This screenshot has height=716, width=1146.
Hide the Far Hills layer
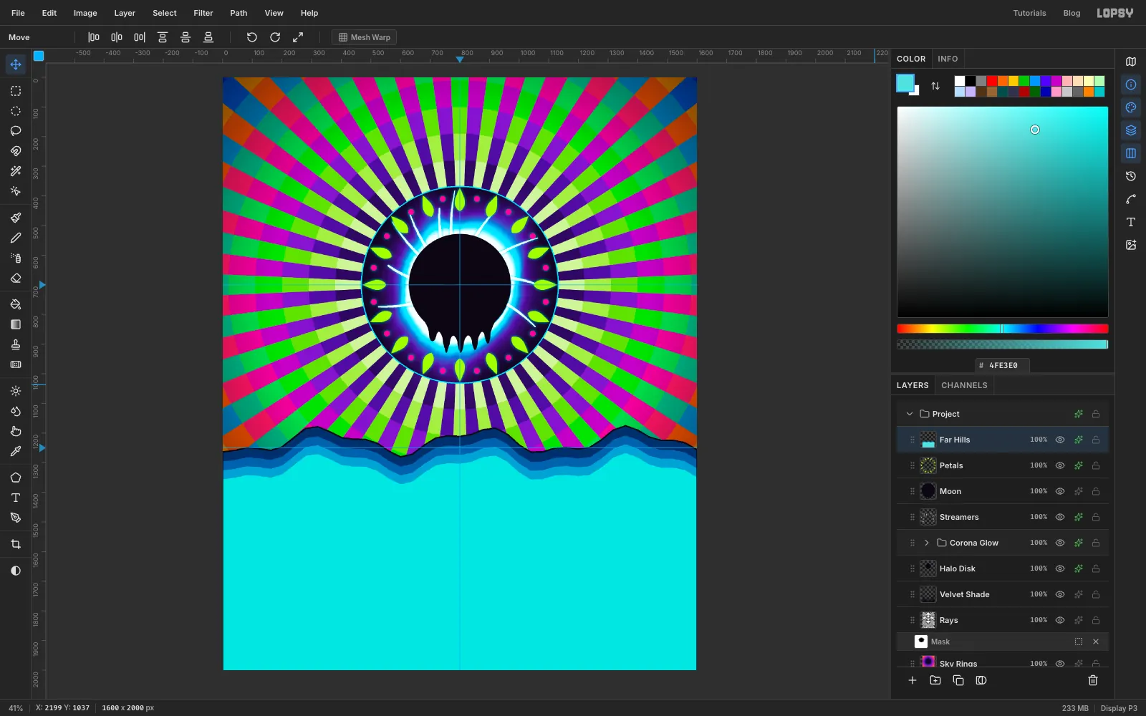[1060, 440]
